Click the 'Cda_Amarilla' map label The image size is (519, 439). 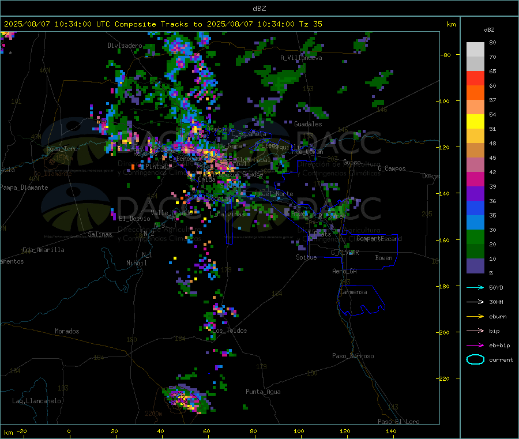(x=43, y=250)
